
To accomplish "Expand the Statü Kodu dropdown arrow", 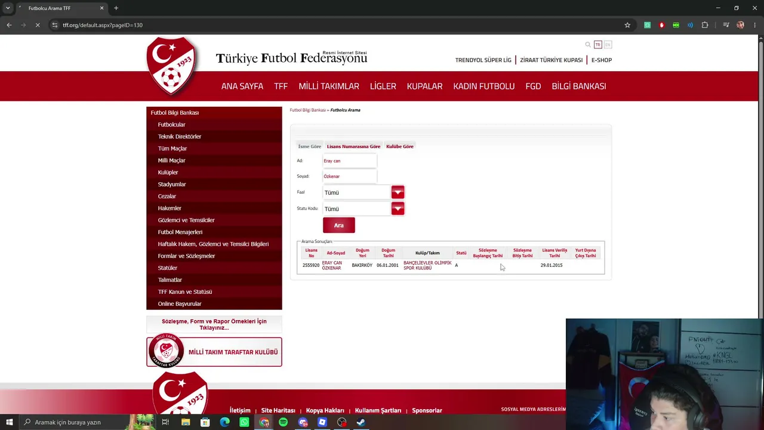I will point(398,208).
